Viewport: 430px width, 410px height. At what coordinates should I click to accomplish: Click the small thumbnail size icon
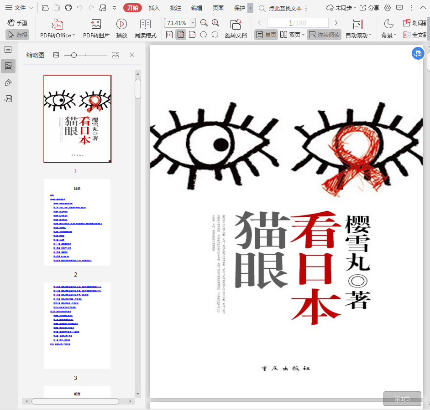click(x=56, y=55)
